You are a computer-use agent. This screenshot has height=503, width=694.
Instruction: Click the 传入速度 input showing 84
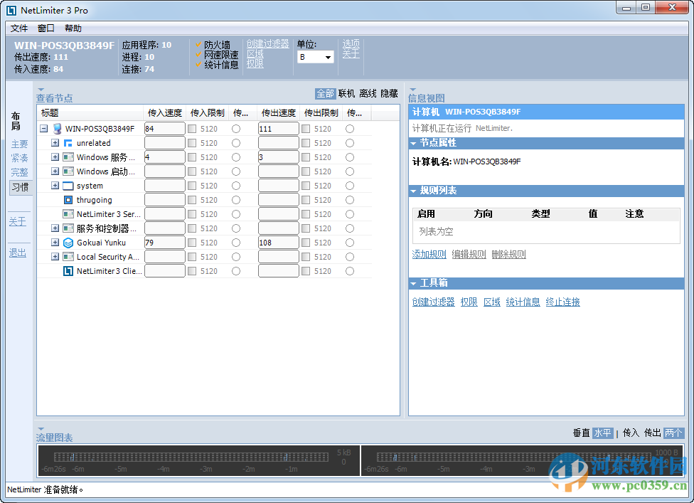[x=164, y=128]
